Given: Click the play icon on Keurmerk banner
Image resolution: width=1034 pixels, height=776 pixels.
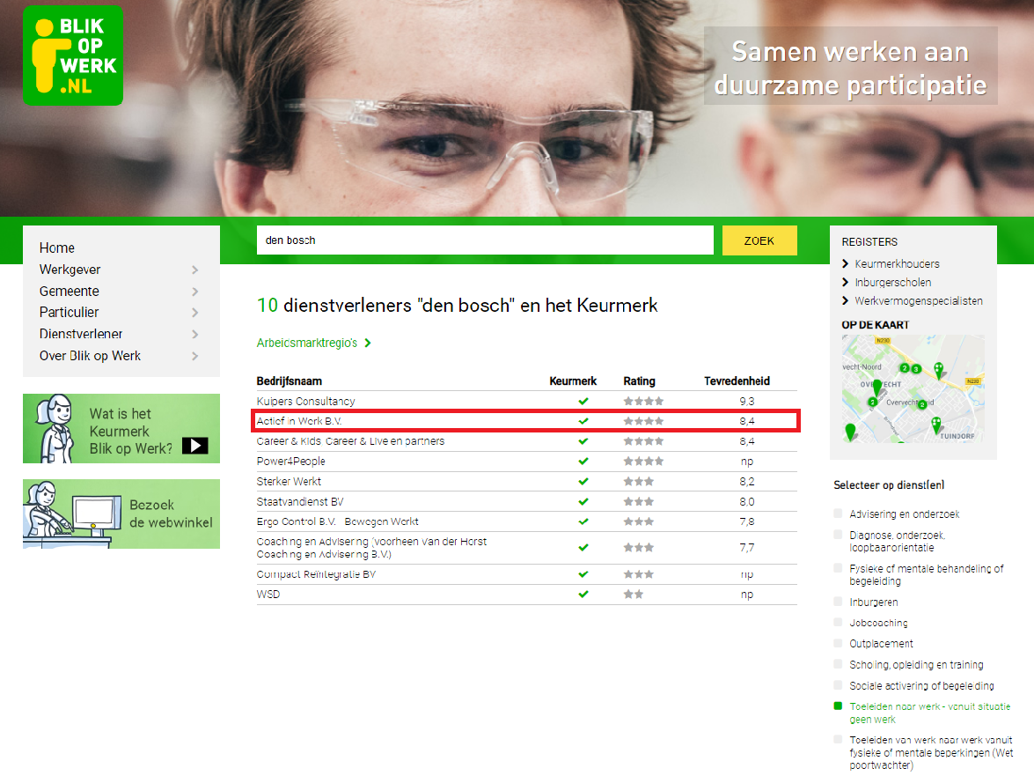Looking at the screenshot, I should pos(194,446).
